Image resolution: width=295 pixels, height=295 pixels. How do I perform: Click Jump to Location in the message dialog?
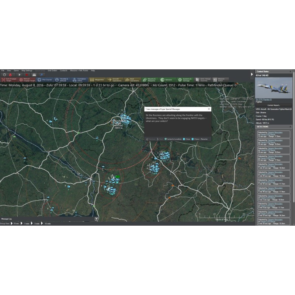click(173, 139)
